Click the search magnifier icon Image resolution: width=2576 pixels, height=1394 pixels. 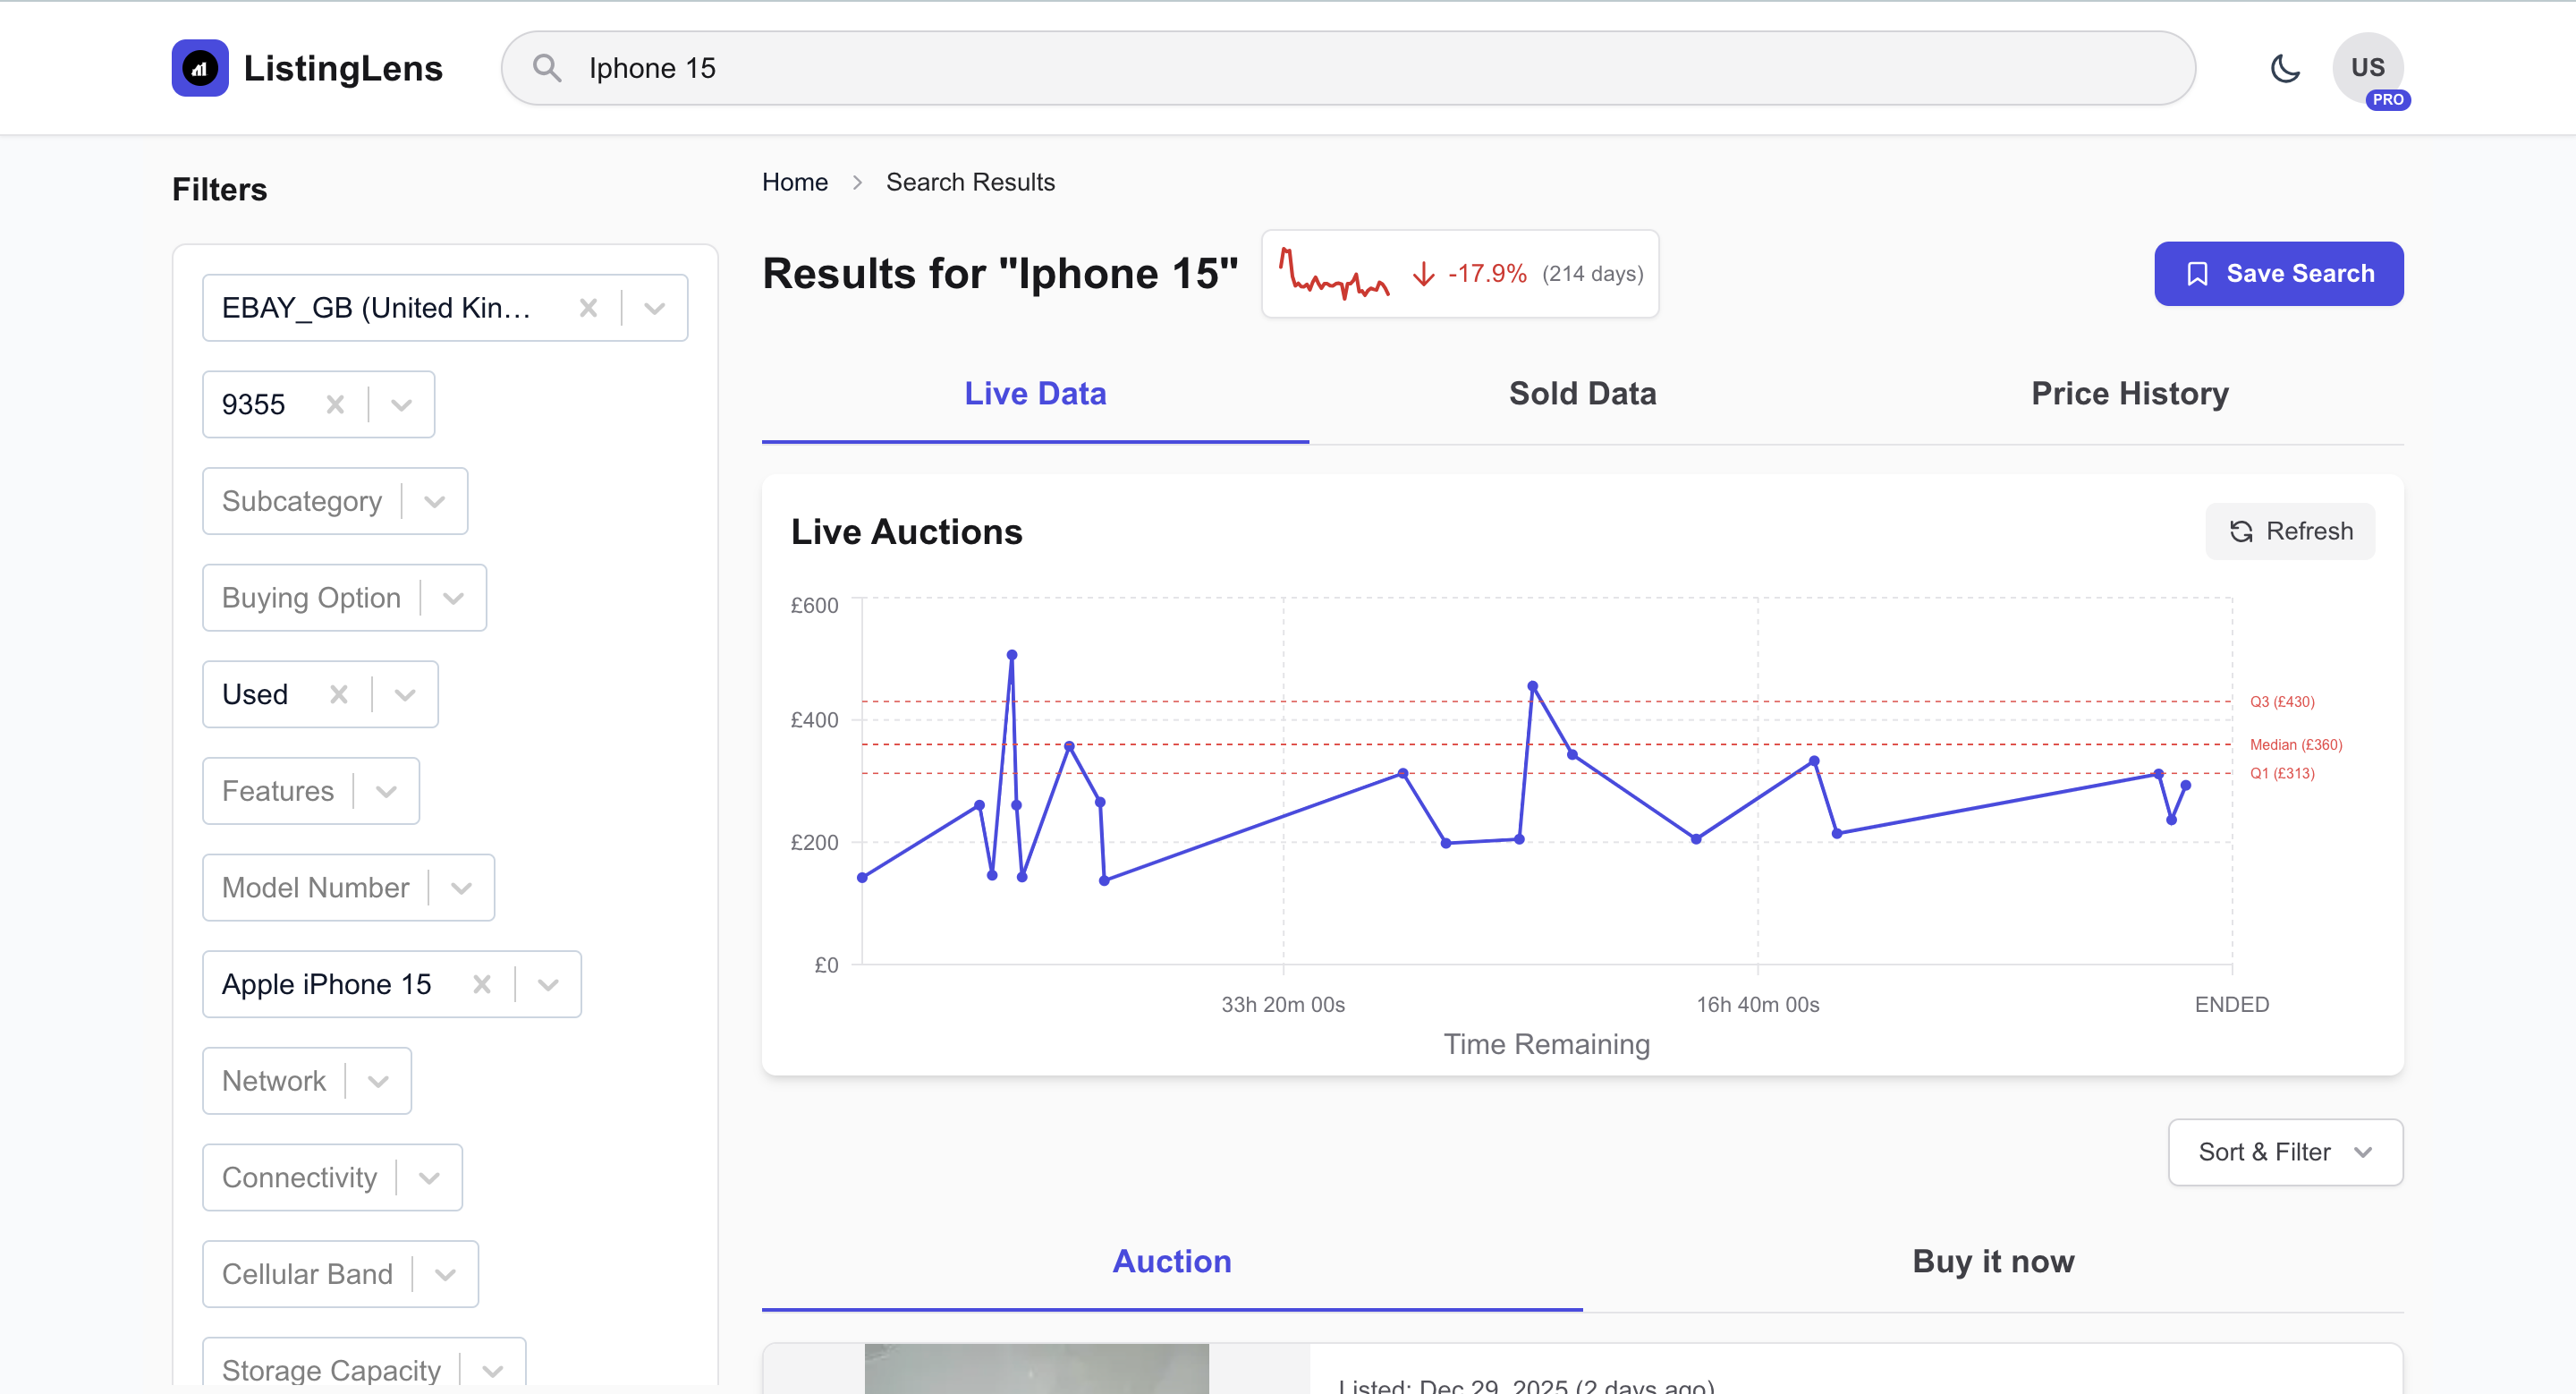click(x=547, y=67)
